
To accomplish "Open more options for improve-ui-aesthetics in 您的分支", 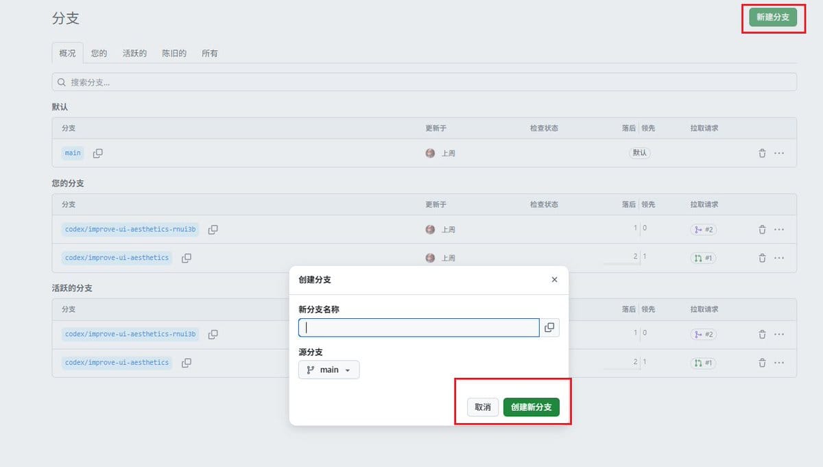I will pos(779,258).
